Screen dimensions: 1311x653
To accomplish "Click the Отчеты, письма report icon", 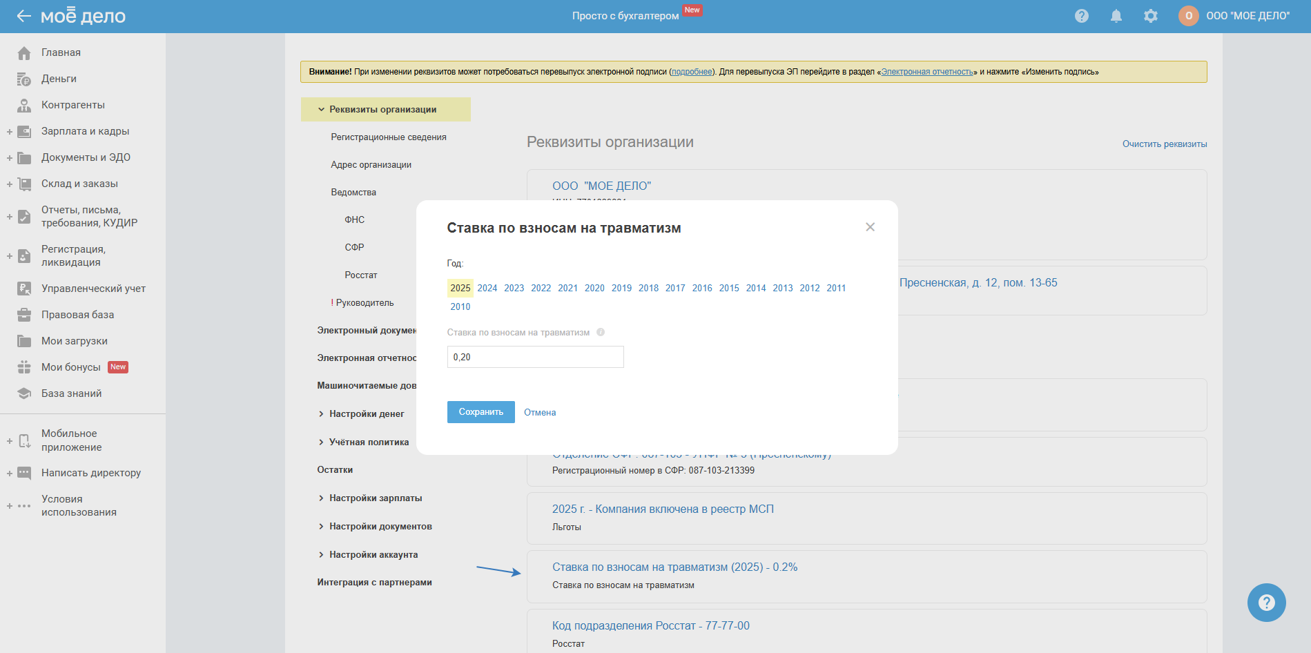I will pos(24,217).
